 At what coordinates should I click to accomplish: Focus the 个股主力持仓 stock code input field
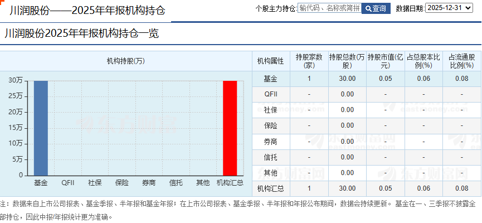tap(329, 8)
